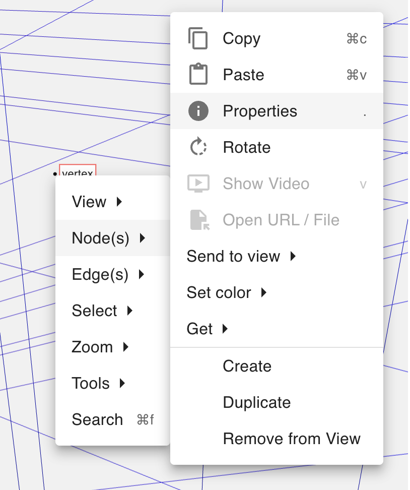Expand the Send to view arrow

293,256
